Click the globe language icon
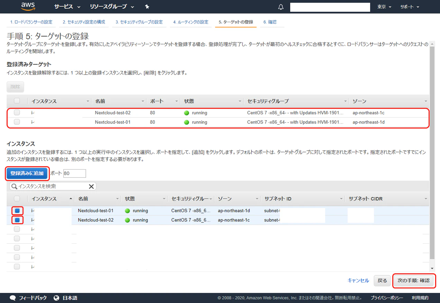The height and width of the screenshot is (303, 440). pyautogui.click(x=57, y=298)
